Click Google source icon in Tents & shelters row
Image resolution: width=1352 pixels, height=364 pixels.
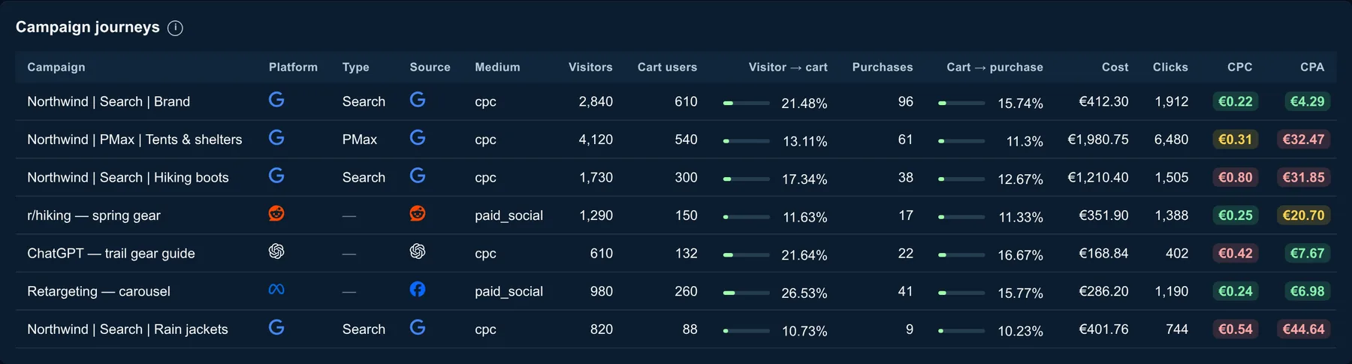[418, 137]
